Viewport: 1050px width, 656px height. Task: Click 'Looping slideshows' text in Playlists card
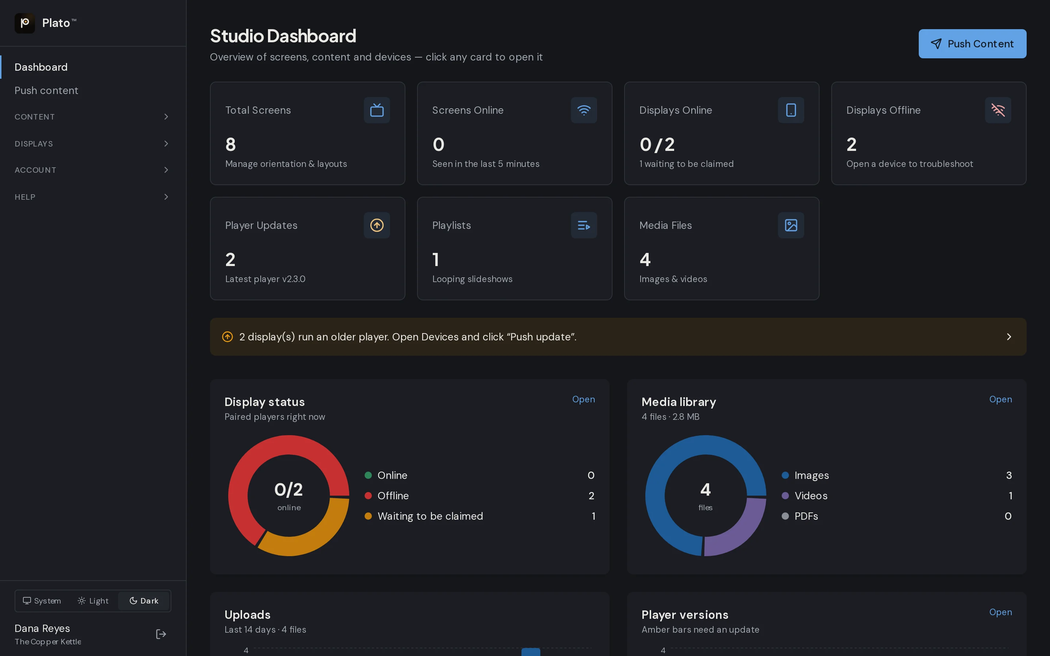pos(472,279)
